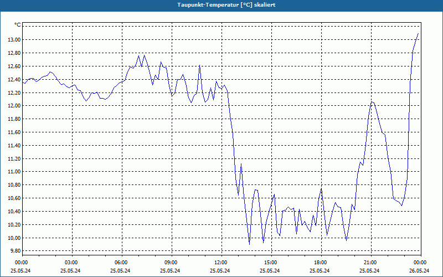Click the 12,20 y-axis label
443x277 pixels.
click(x=14, y=93)
